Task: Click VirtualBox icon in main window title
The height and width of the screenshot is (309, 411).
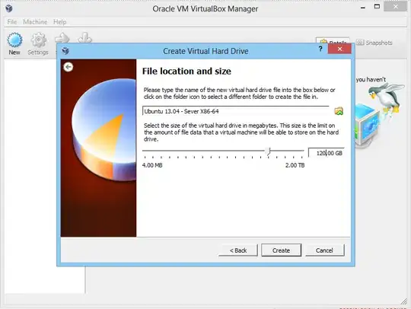Action: [9, 8]
